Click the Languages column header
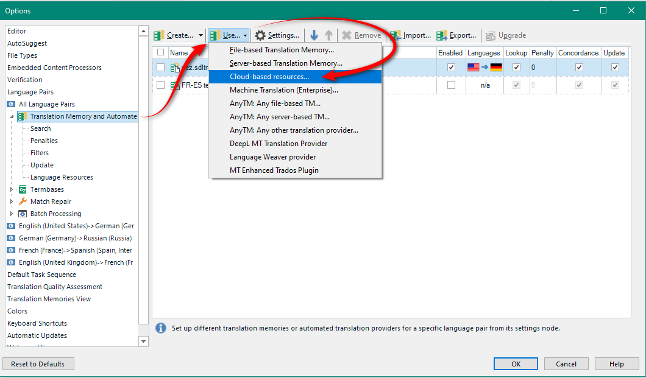 (484, 52)
